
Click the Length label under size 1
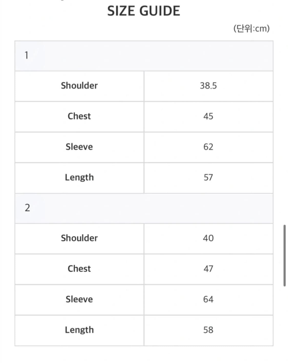(79, 177)
